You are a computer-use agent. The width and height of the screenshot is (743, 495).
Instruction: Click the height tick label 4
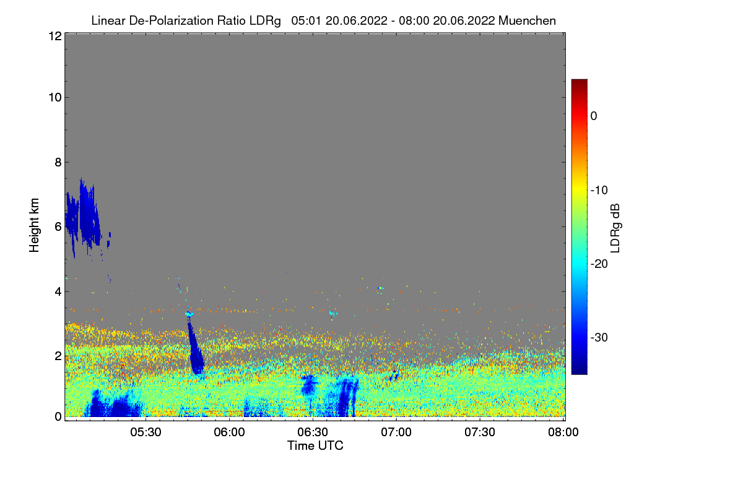click(58, 291)
